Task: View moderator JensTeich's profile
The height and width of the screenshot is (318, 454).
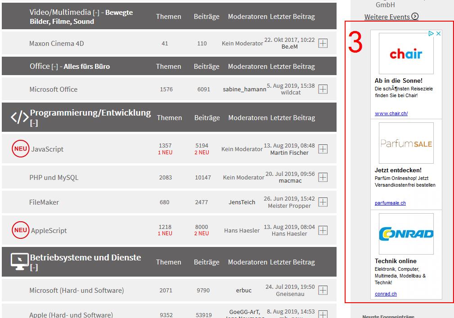Action: click(x=242, y=202)
